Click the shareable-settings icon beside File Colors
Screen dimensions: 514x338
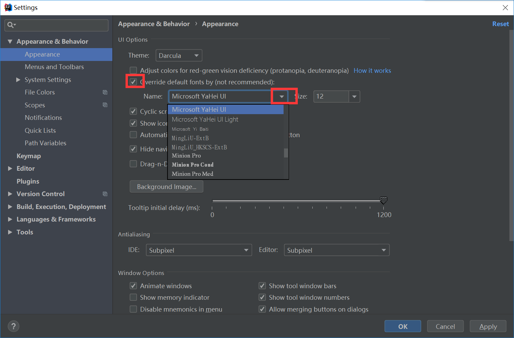click(105, 92)
